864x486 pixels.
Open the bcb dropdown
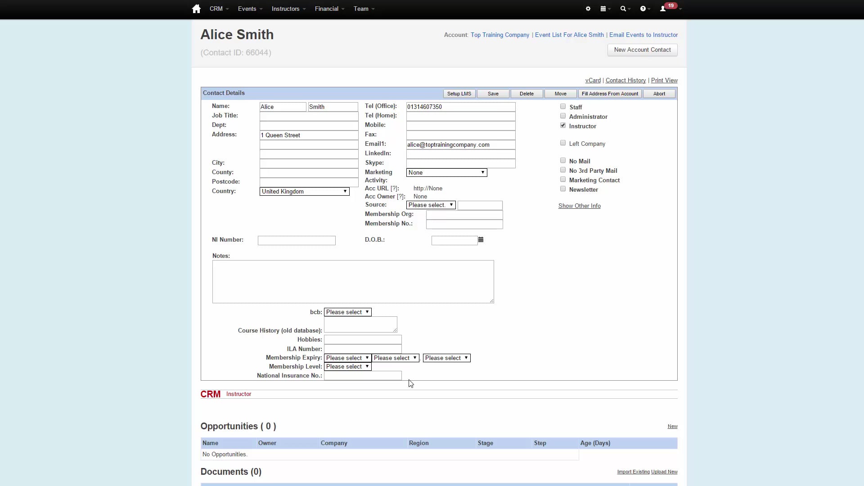pyautogui.click(x=348, y=312)
